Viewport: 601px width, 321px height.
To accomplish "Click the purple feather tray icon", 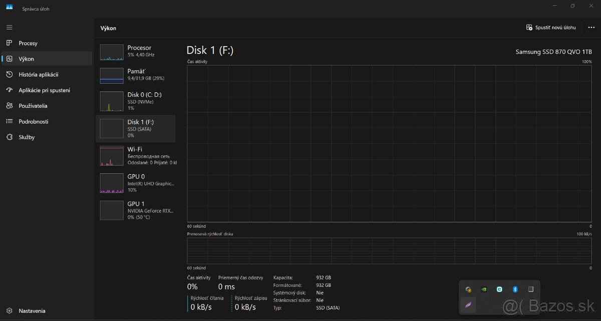I will (x=468, y=304).
